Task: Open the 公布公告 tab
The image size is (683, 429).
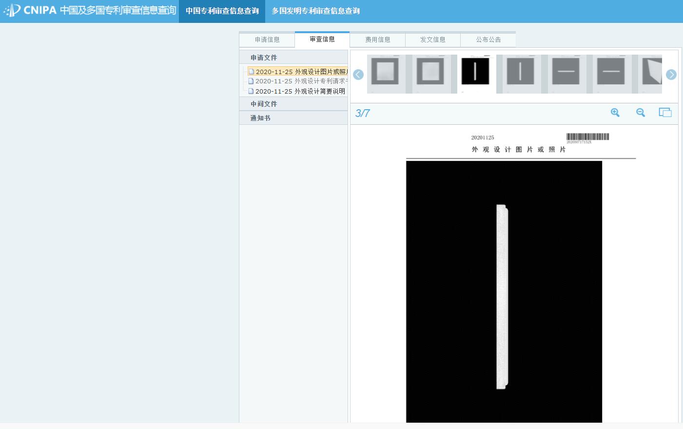Action: [x=488, y=39]
